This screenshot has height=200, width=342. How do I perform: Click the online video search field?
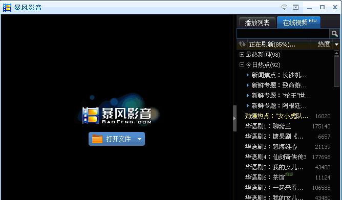point(283,34)
